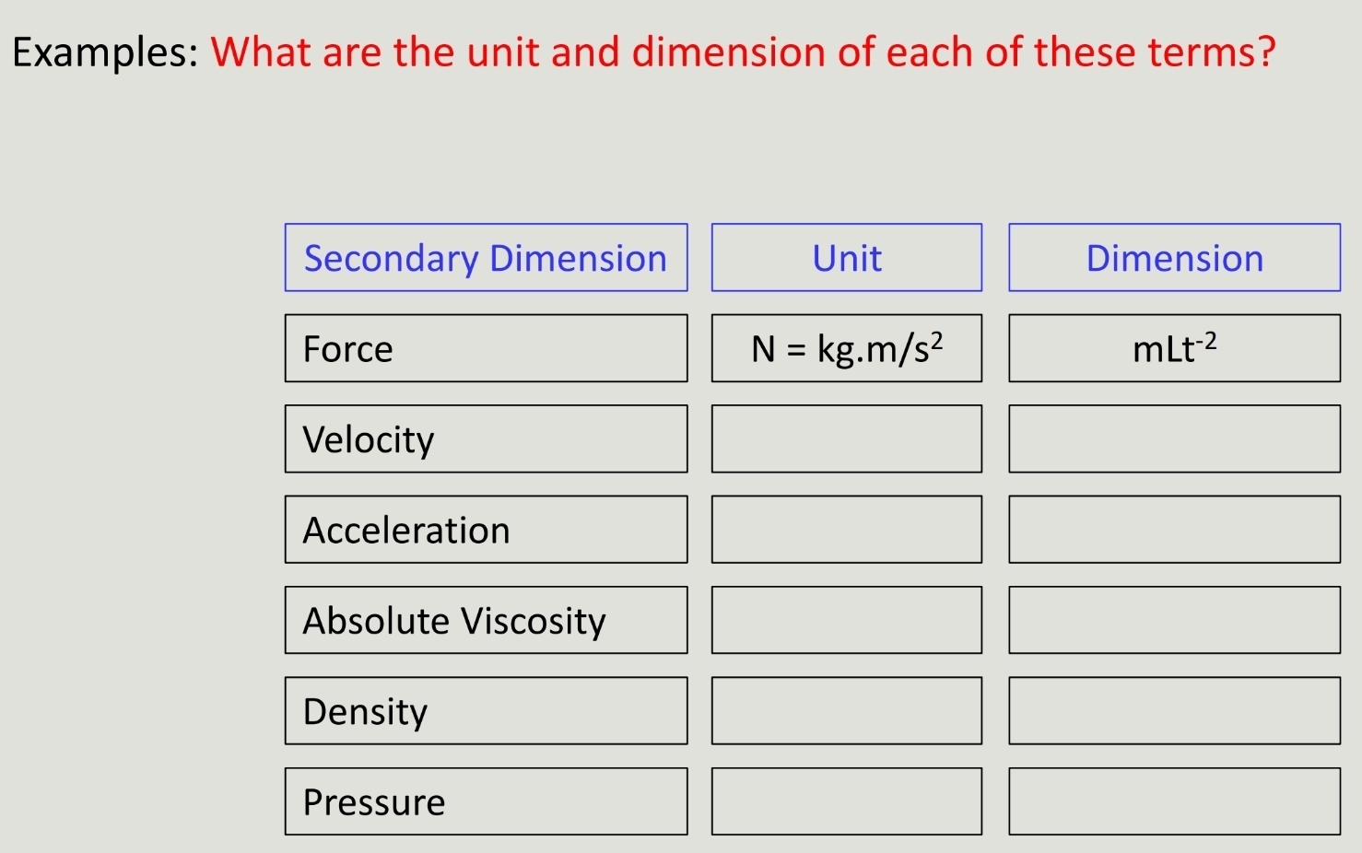This screenshot has width=1362, height=853.
Task: Click the empty Unit box for Density
Action: [846, 710]
